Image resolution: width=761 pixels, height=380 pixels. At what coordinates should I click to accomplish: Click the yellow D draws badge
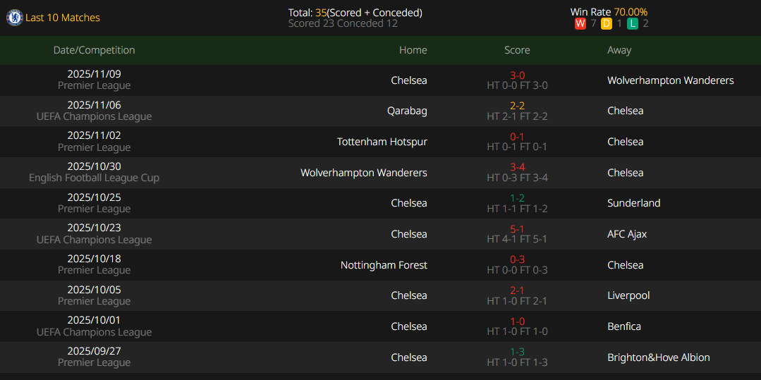(x=607, y=23)
